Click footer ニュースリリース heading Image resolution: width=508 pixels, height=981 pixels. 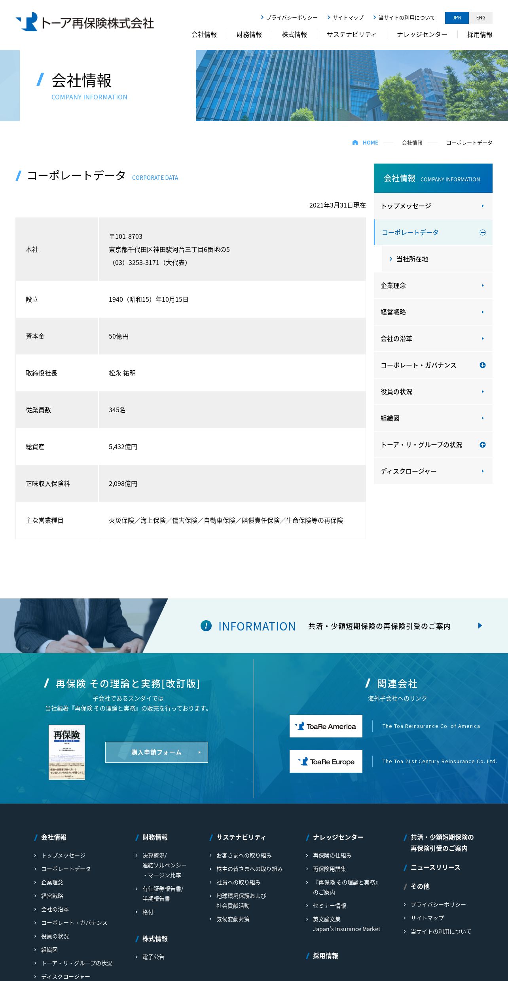click(436, 867)
